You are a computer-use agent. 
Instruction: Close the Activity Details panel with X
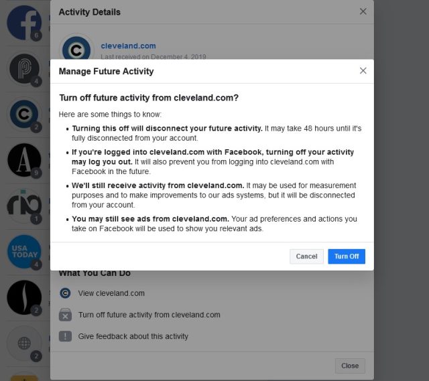[363, 11]
